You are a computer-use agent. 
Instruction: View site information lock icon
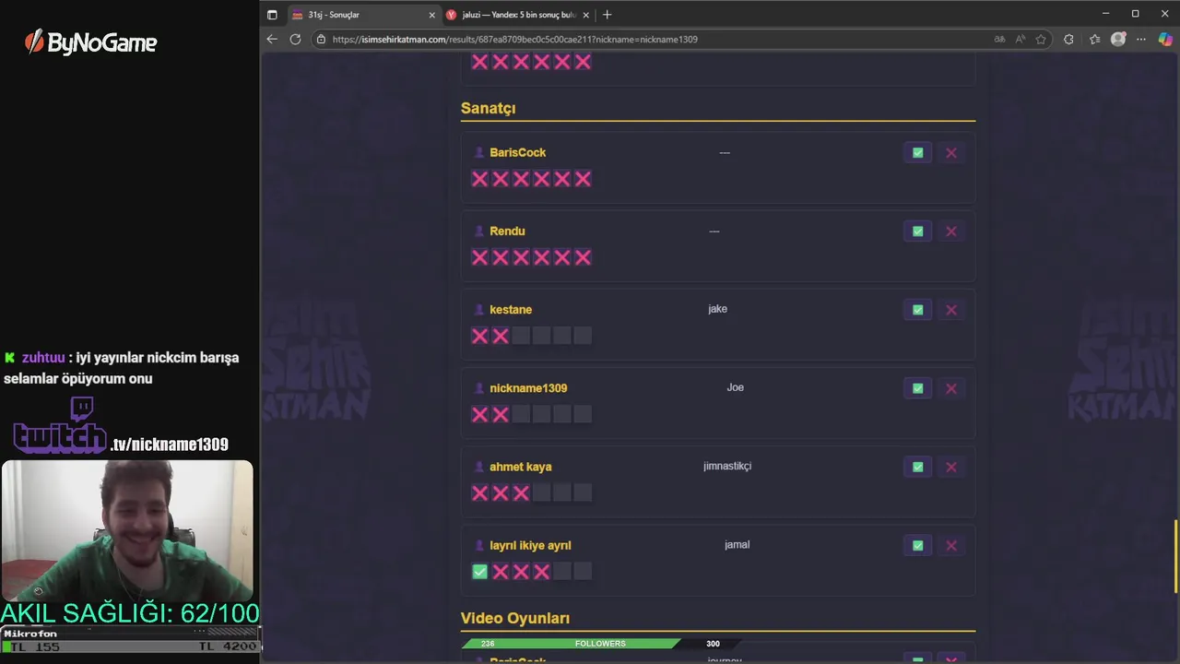[321, 40]
